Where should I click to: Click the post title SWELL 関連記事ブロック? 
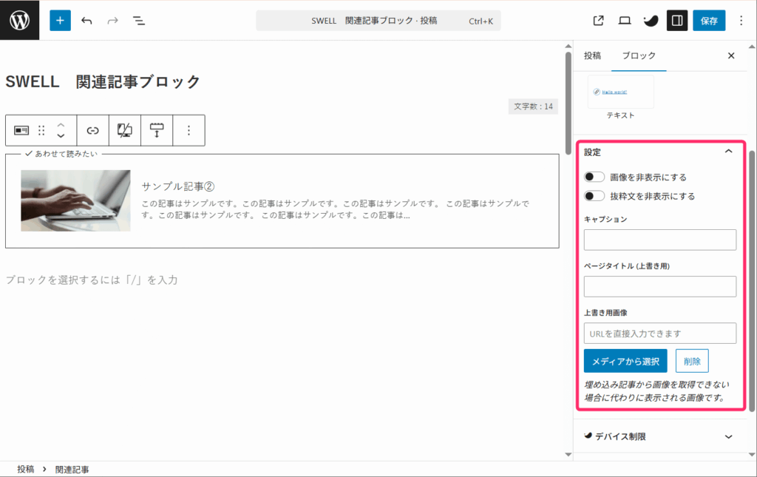tap(103, 81)
